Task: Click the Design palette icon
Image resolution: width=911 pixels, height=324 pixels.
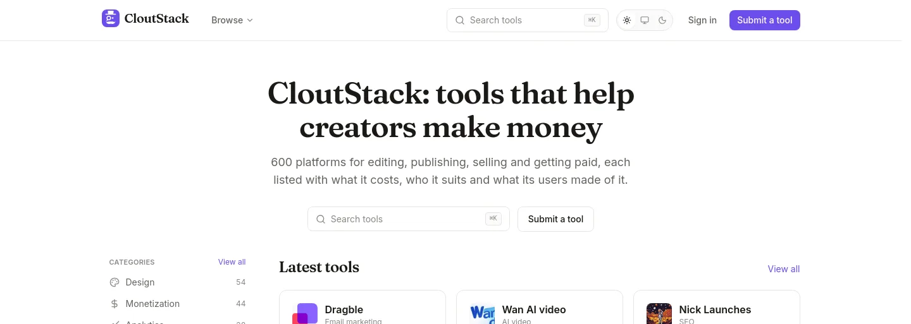Action: pos(115,282)
